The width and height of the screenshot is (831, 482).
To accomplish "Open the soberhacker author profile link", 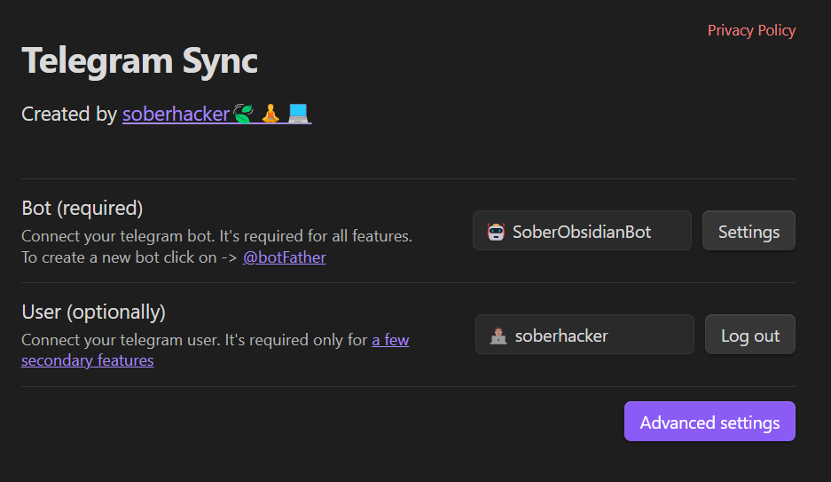I will pos(176,115).
